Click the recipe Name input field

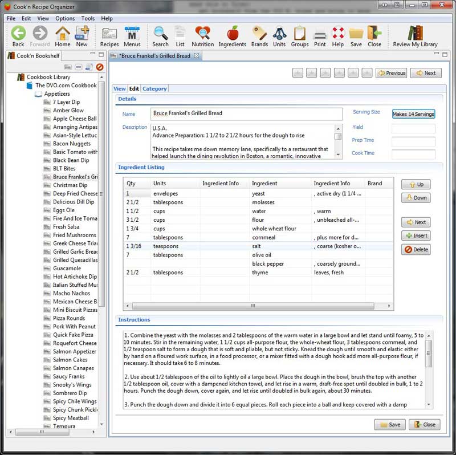coord(246,114)
